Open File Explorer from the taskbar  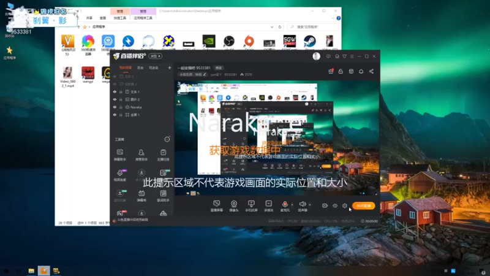[x=31, y=270]
